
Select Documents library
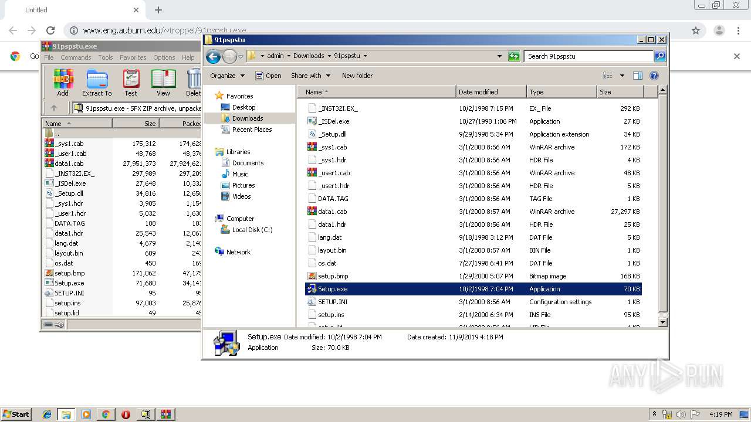coord(248,163)
